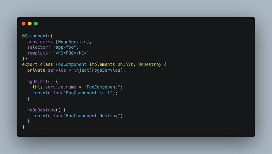
Task: Click the "FooComponent init" log string
Action: 88,93
